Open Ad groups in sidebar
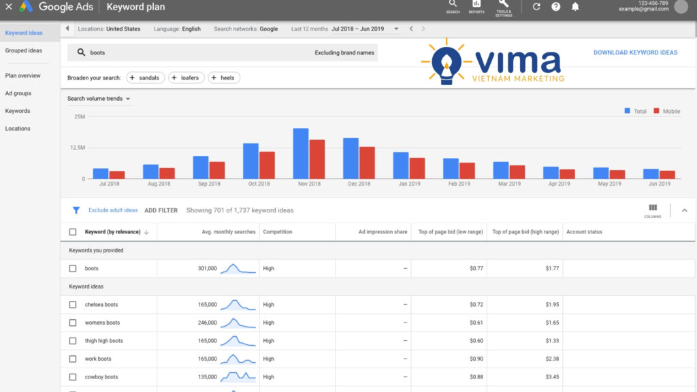The height and width of the screenshot is (392, 697). (x=18, y=93)
